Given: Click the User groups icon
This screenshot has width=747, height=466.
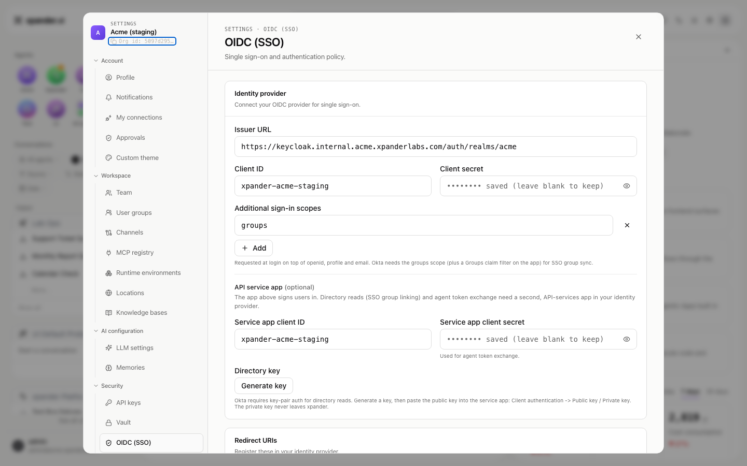Looking at the screenshot, I should click(109, 213).
